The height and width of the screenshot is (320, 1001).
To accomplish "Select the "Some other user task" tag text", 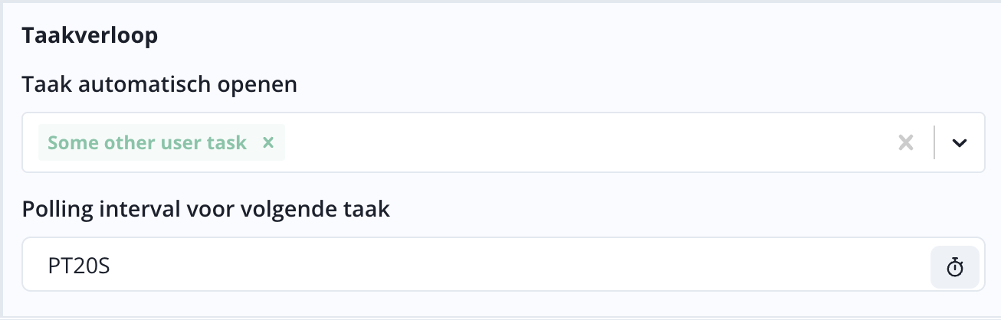I will click(x=147, y=142).
